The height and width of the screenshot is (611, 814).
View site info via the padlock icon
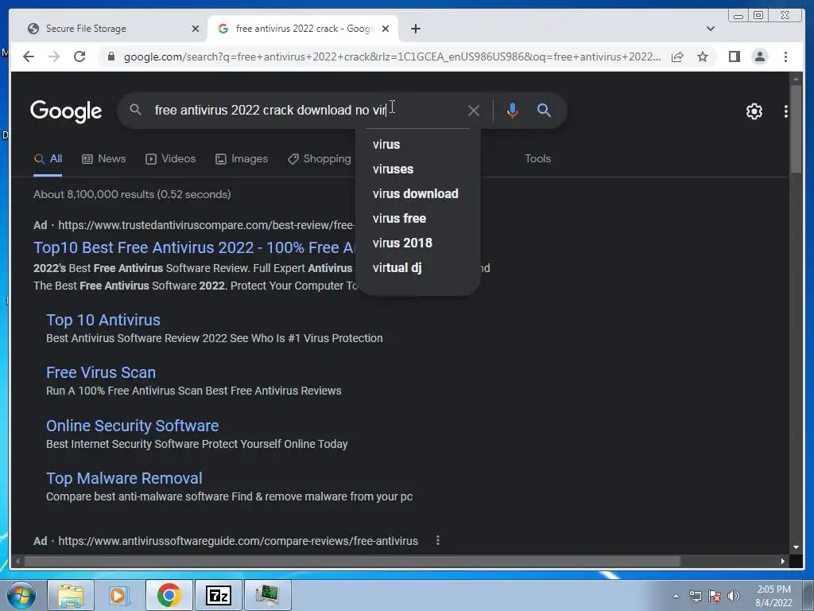(110, 56)
